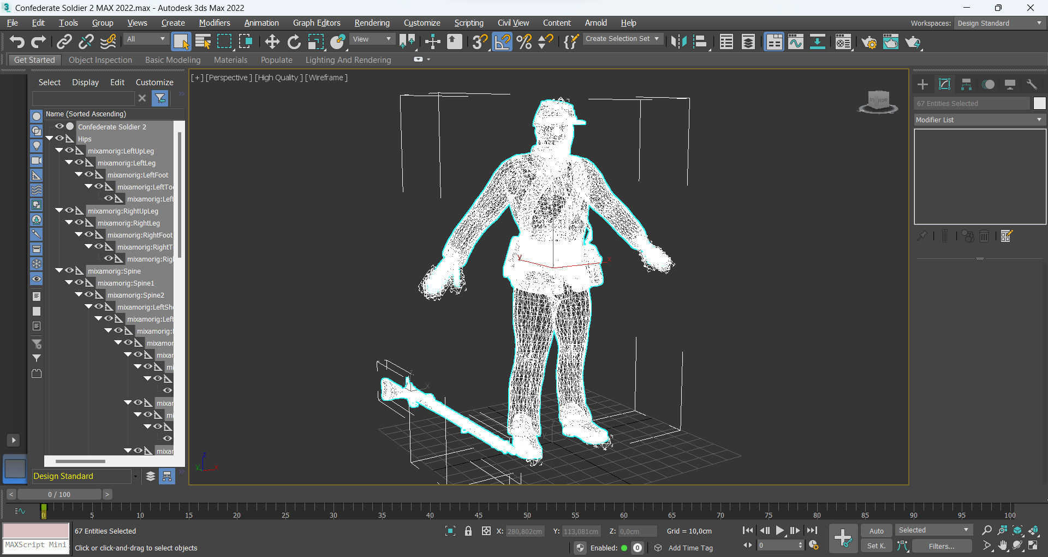Open the Create Selection Set dropdown
Screen dimensions: 1048x557
click(x=623, y=39)
